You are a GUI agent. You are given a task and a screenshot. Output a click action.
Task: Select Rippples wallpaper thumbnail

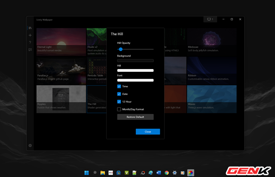click(61, 99)
